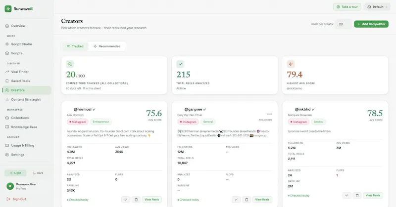396x207 pixels.
Task: Click the 215 total reels analyzed value
Action: (183, 75)
